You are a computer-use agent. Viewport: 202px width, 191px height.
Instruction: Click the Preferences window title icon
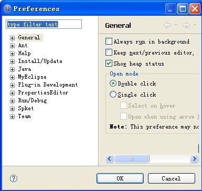7,8
